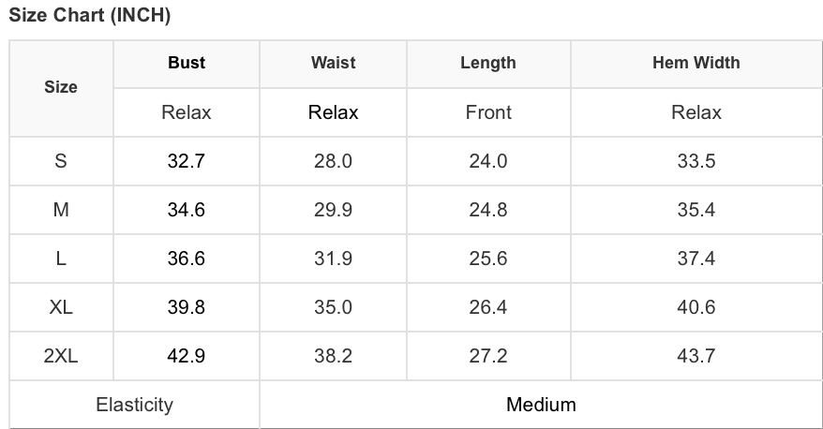Click the Size Chart (INCH) heading

click(x=90, y=15)
